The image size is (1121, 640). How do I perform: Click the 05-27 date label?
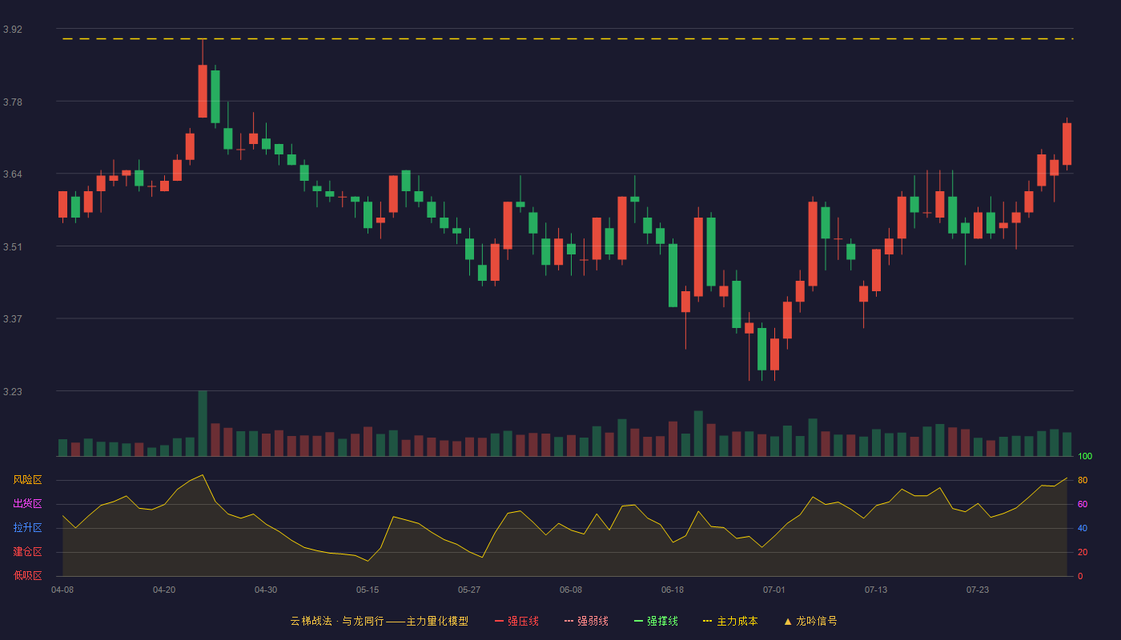coord(469,590)
